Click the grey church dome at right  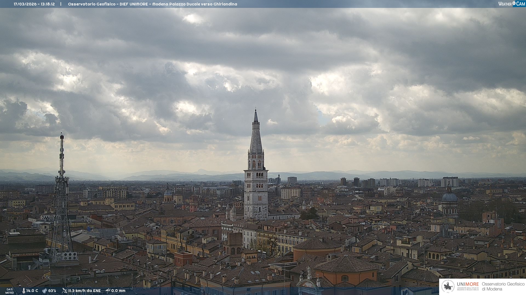(449, 197)
